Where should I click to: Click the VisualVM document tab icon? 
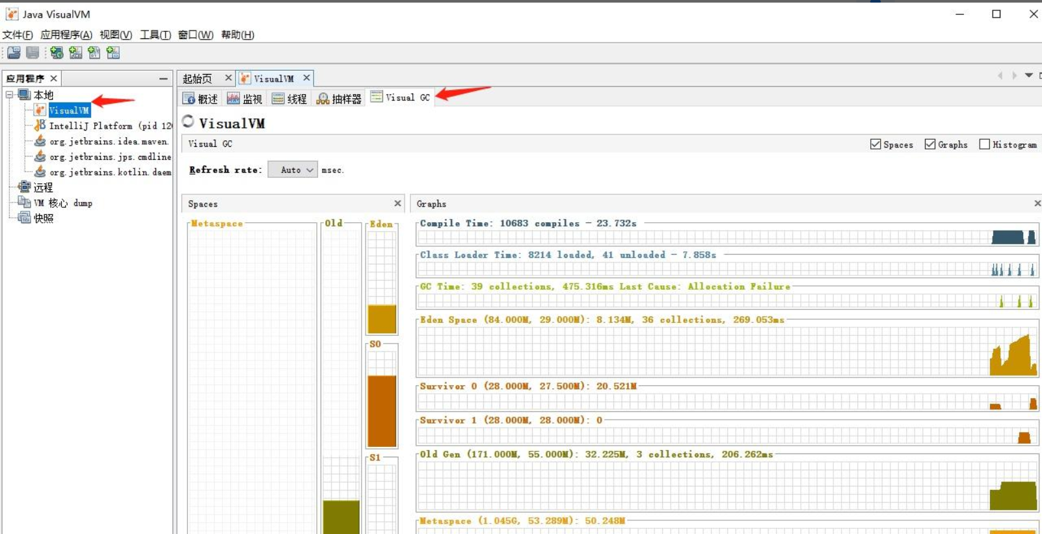click(245, 79)
